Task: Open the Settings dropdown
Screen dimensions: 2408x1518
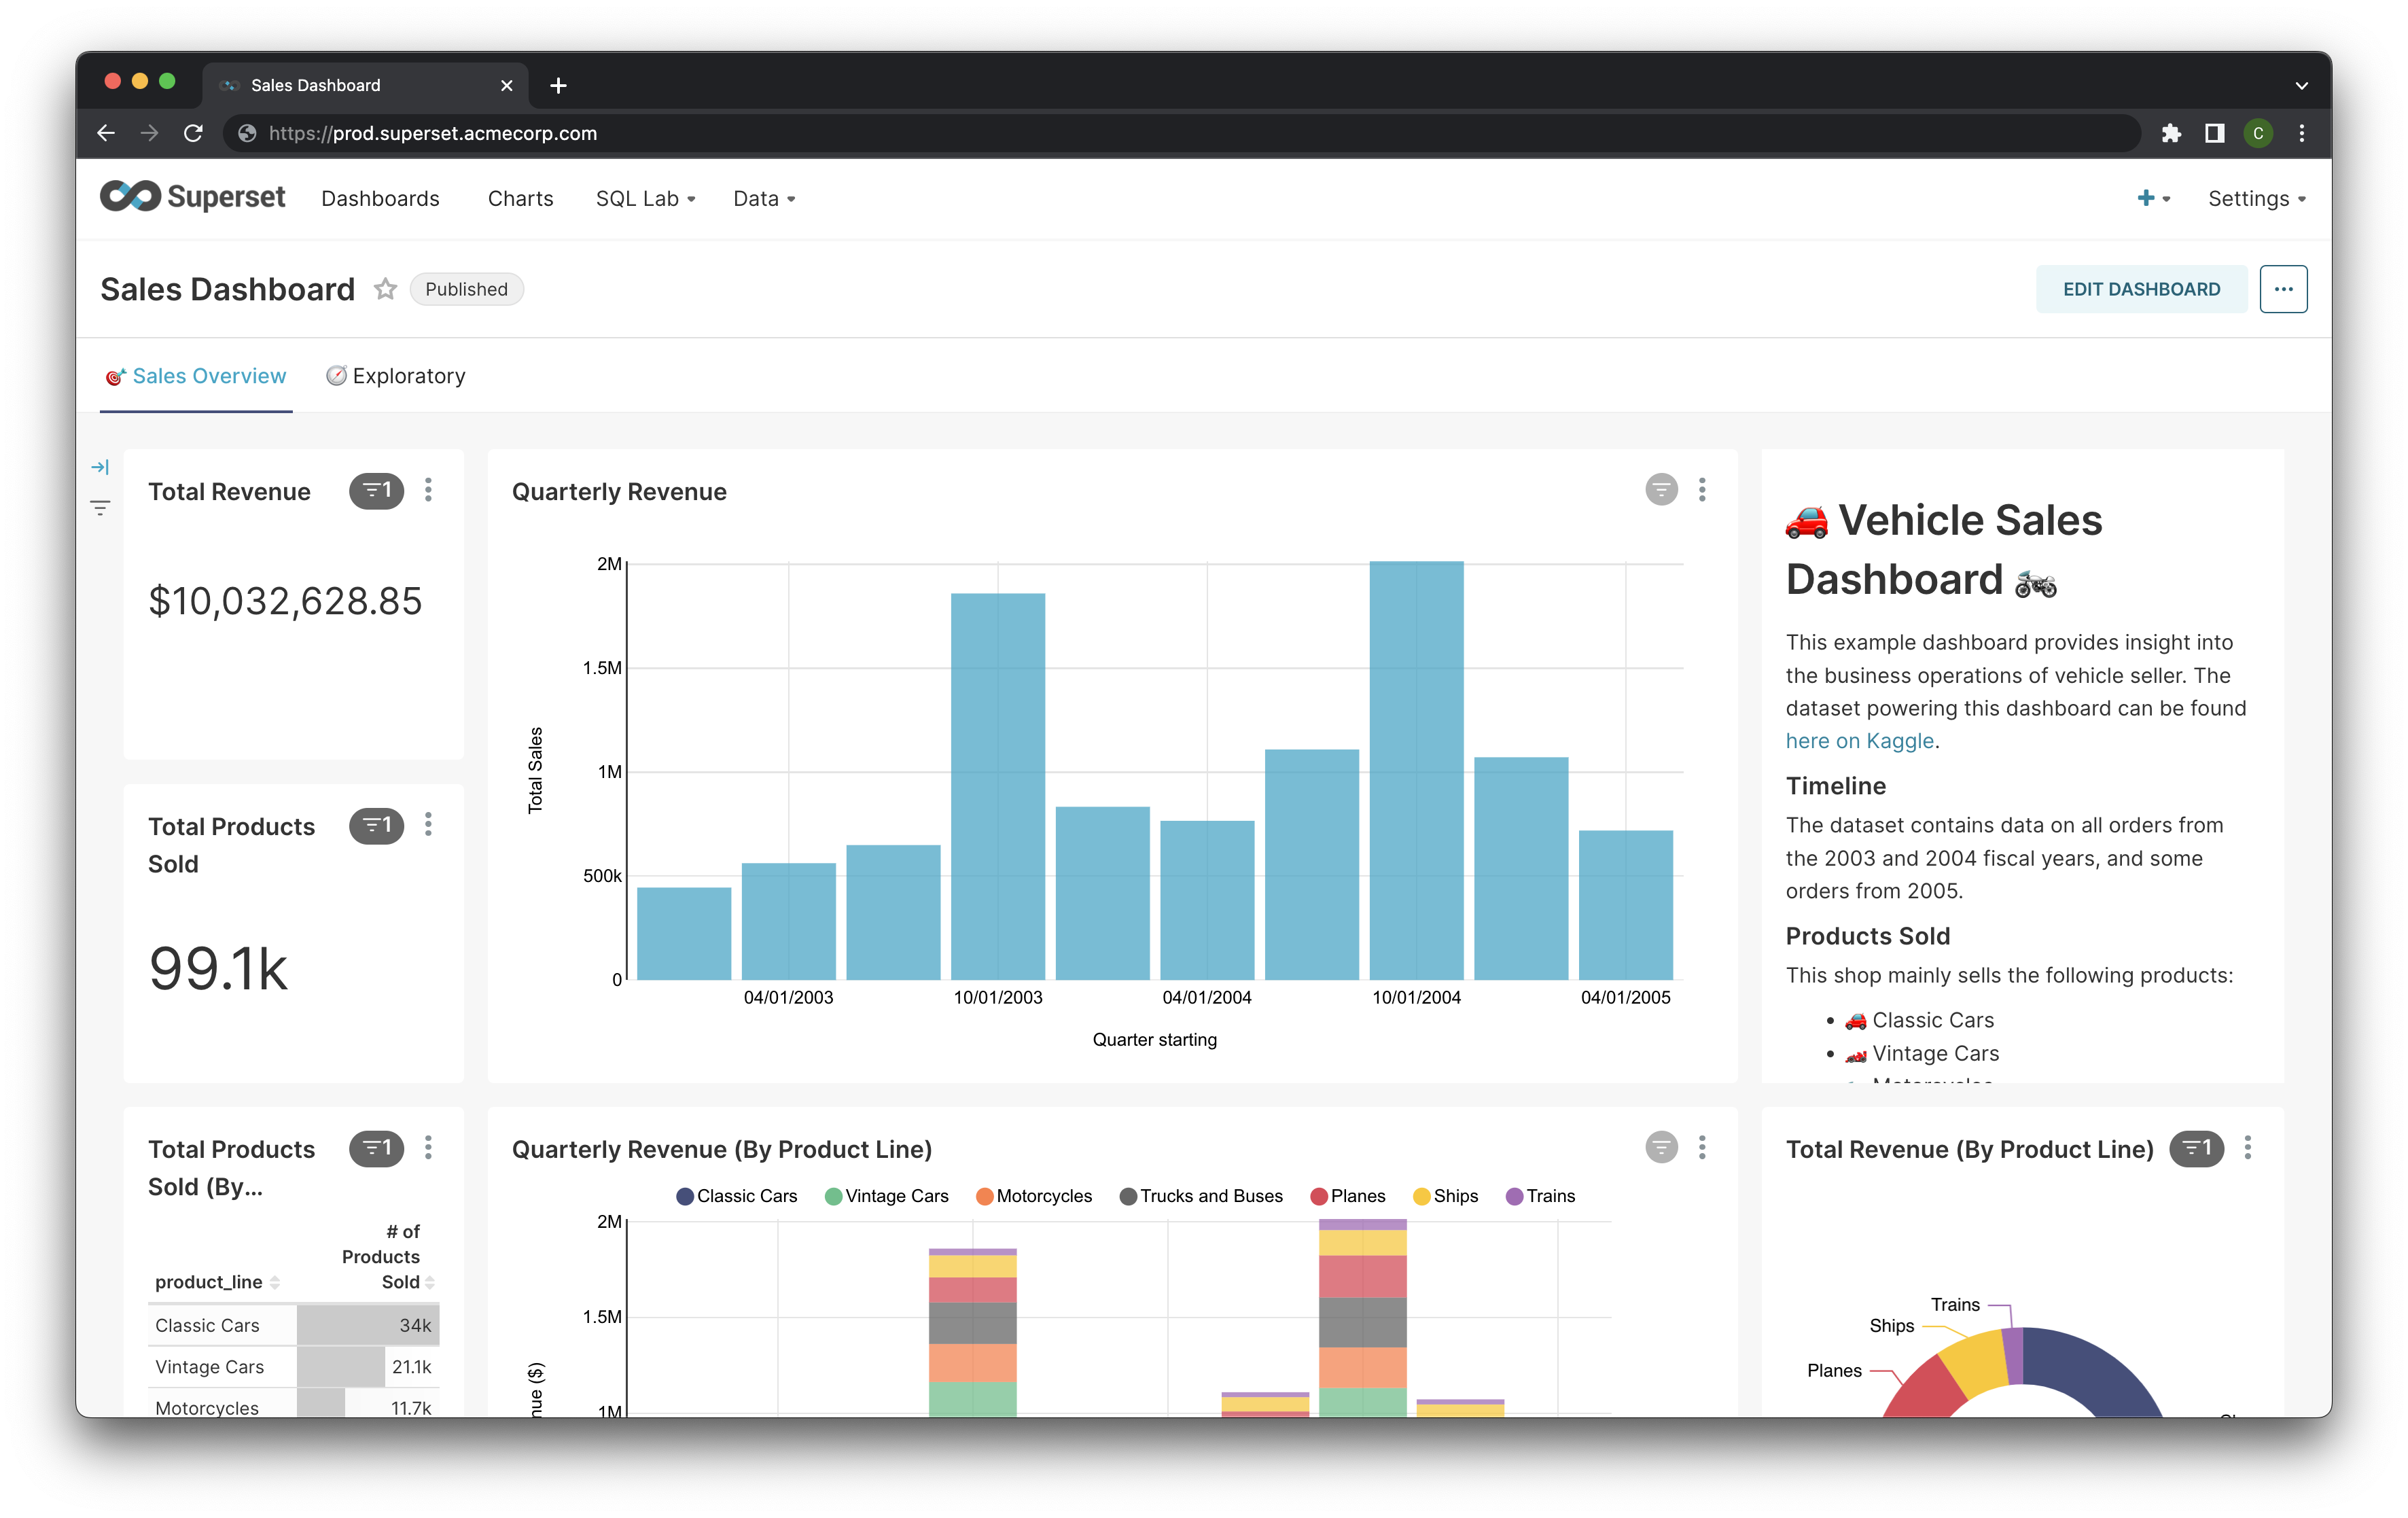Action: pos(2256,199)
